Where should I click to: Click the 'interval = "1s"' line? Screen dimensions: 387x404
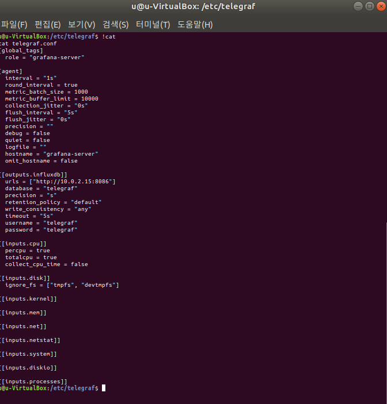pos(31,78)
